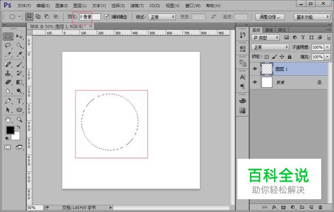Screen dimensions: 334x212
Task: Select the Elliptical Marquee tool
Action: pyautogui.click(x=8, y=36)
